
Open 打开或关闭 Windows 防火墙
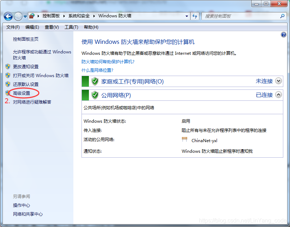(41, 75)
